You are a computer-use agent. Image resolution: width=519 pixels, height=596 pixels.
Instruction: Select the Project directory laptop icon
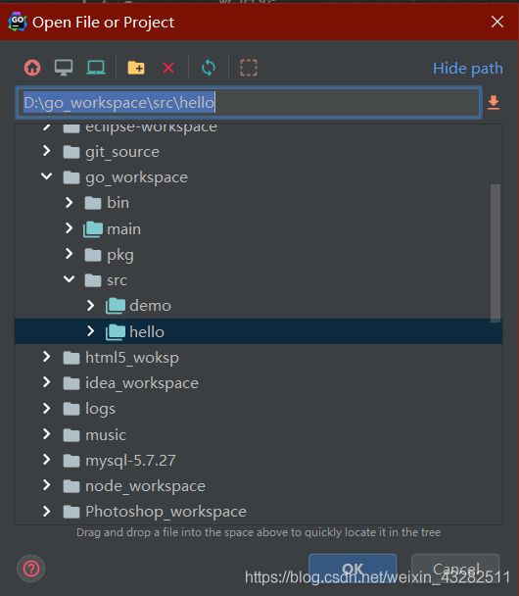(96, 68)
